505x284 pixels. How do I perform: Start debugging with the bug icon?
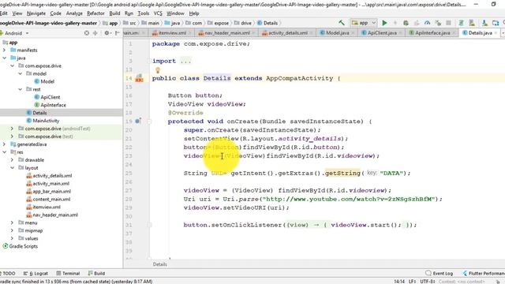[406, 23]
